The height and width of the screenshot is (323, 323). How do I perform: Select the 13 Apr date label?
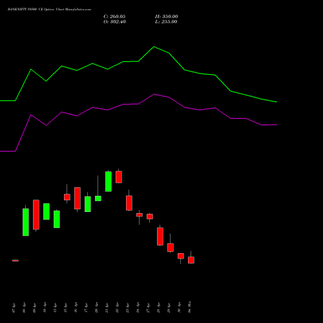pyautogui.click(x=56, y=308)
